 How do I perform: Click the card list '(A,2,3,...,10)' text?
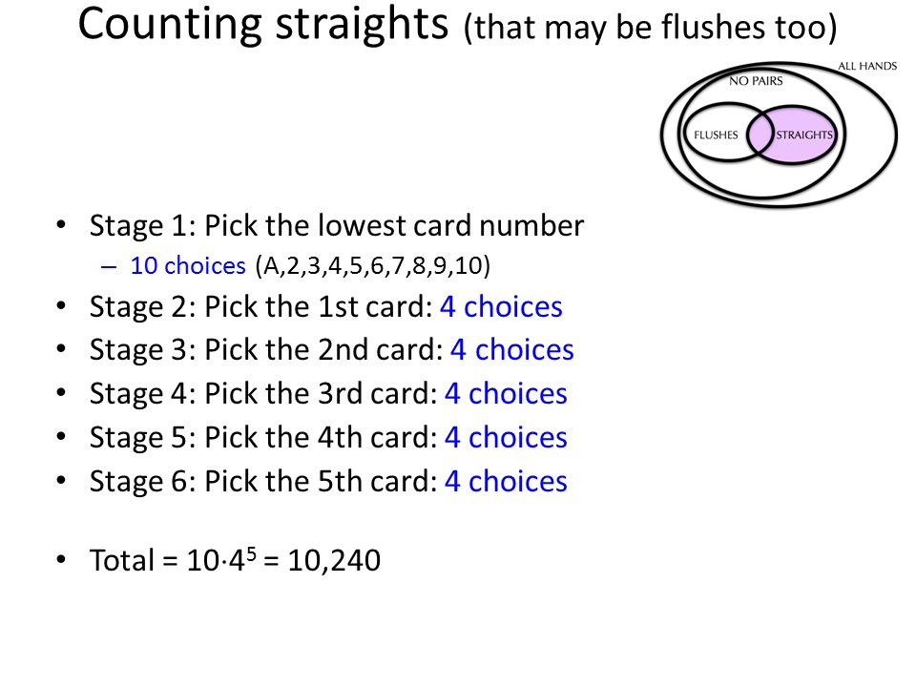tap(373, 266)
